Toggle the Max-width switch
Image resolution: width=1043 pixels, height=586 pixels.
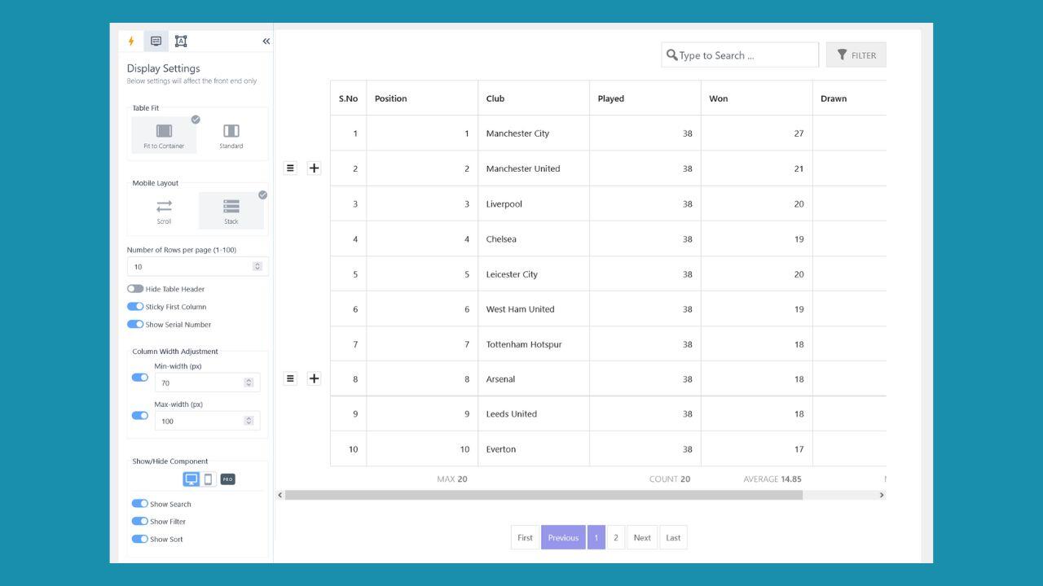click(x=140, y=416)
